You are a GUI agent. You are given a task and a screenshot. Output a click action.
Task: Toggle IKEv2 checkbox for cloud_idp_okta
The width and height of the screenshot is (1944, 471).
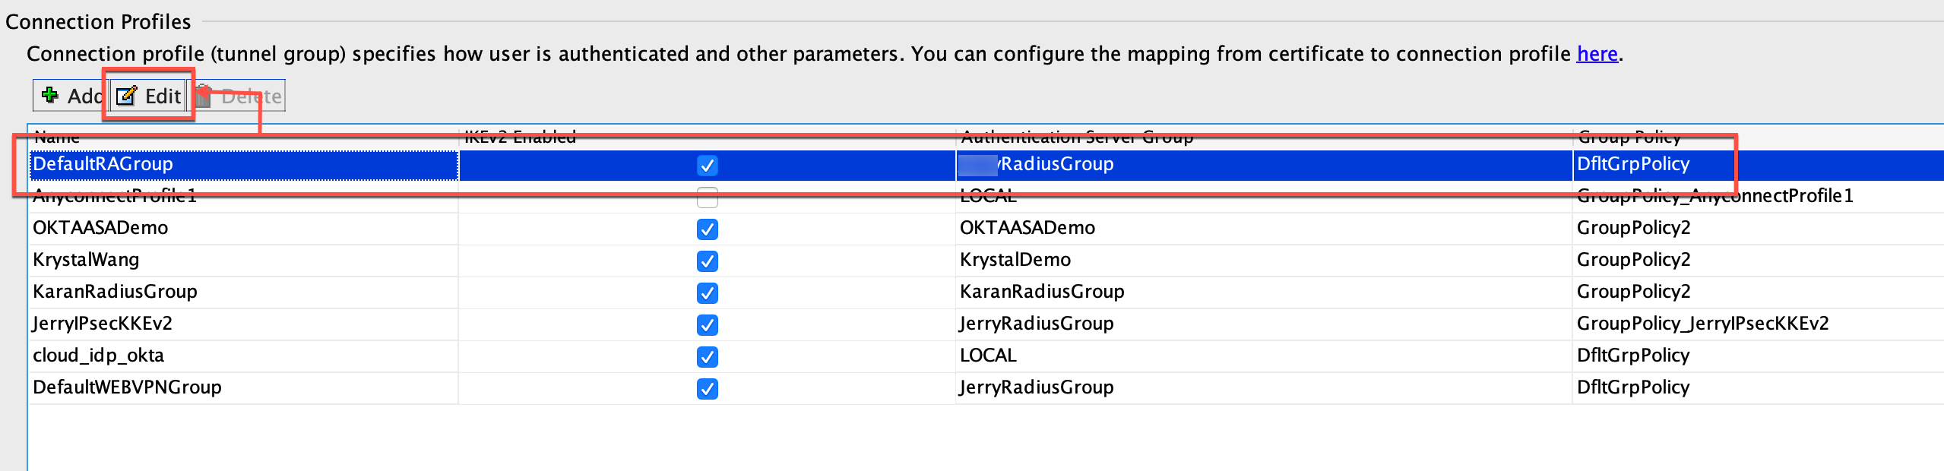(x=707, y=356)
